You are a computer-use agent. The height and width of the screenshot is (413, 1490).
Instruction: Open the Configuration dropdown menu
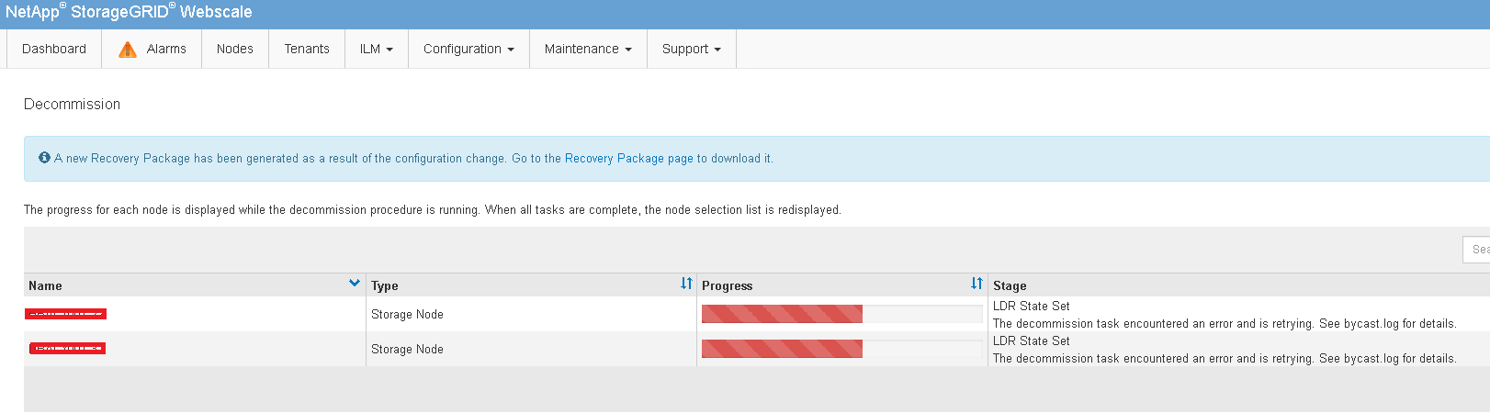(468, 50)
